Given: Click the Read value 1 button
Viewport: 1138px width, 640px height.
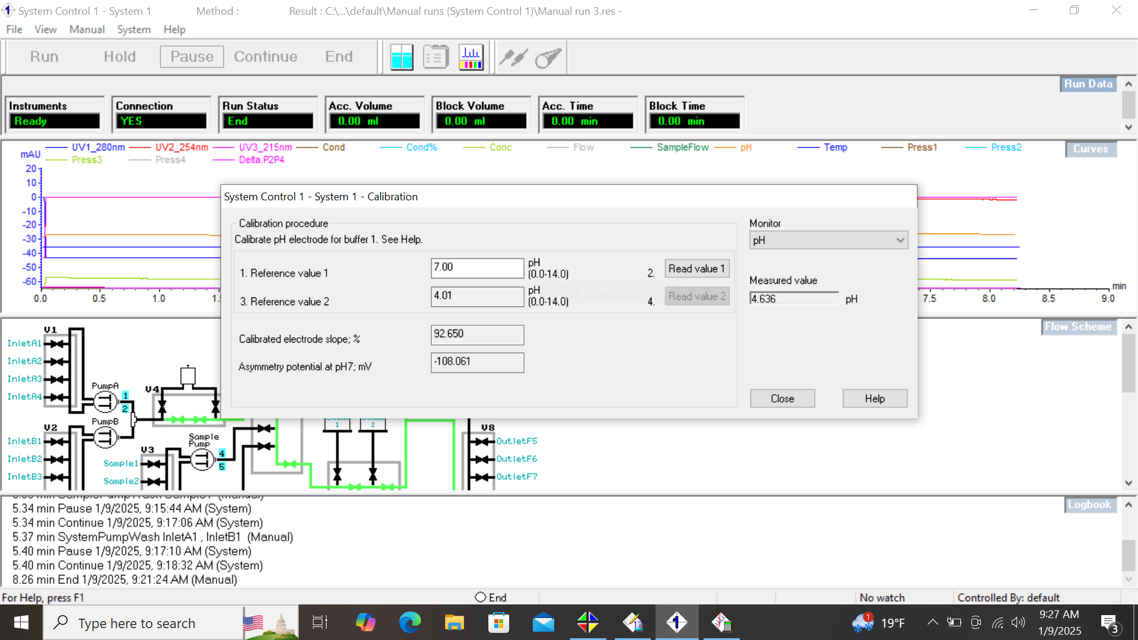Looking at the screenshot, I should (x=696, y=268).
